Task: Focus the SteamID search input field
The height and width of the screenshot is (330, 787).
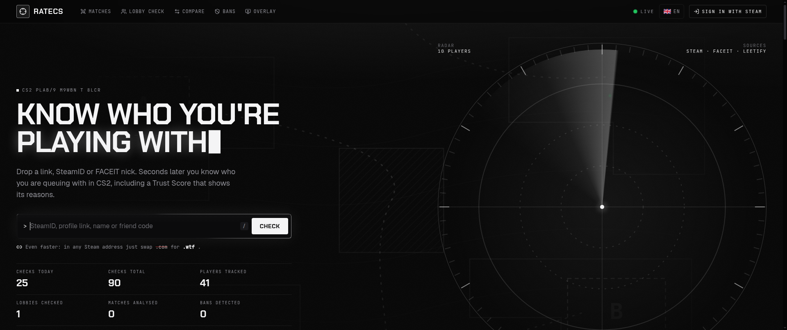Action: pos(133,226)
